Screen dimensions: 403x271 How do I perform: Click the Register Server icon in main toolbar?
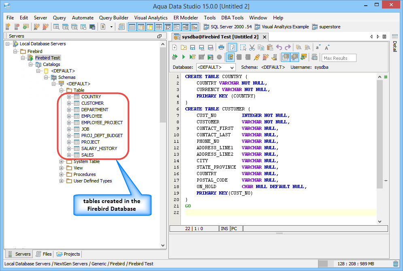point(8,27)
